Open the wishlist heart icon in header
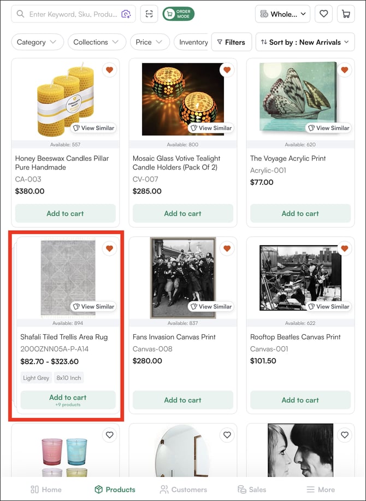Image resolution: width=366 pixels, height=501 pixels. 324,14
